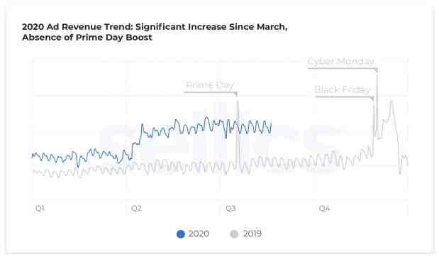Toggle the 2019 gray legend dot
The image size is (439, 259).
[234, 234]
